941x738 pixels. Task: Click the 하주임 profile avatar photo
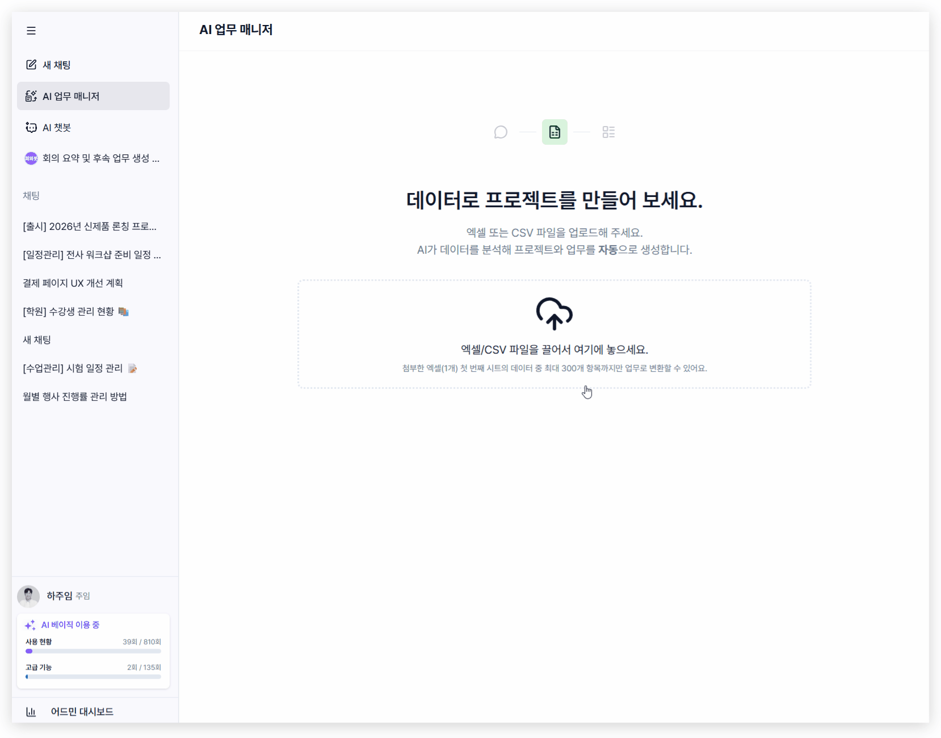click(28, 596)
